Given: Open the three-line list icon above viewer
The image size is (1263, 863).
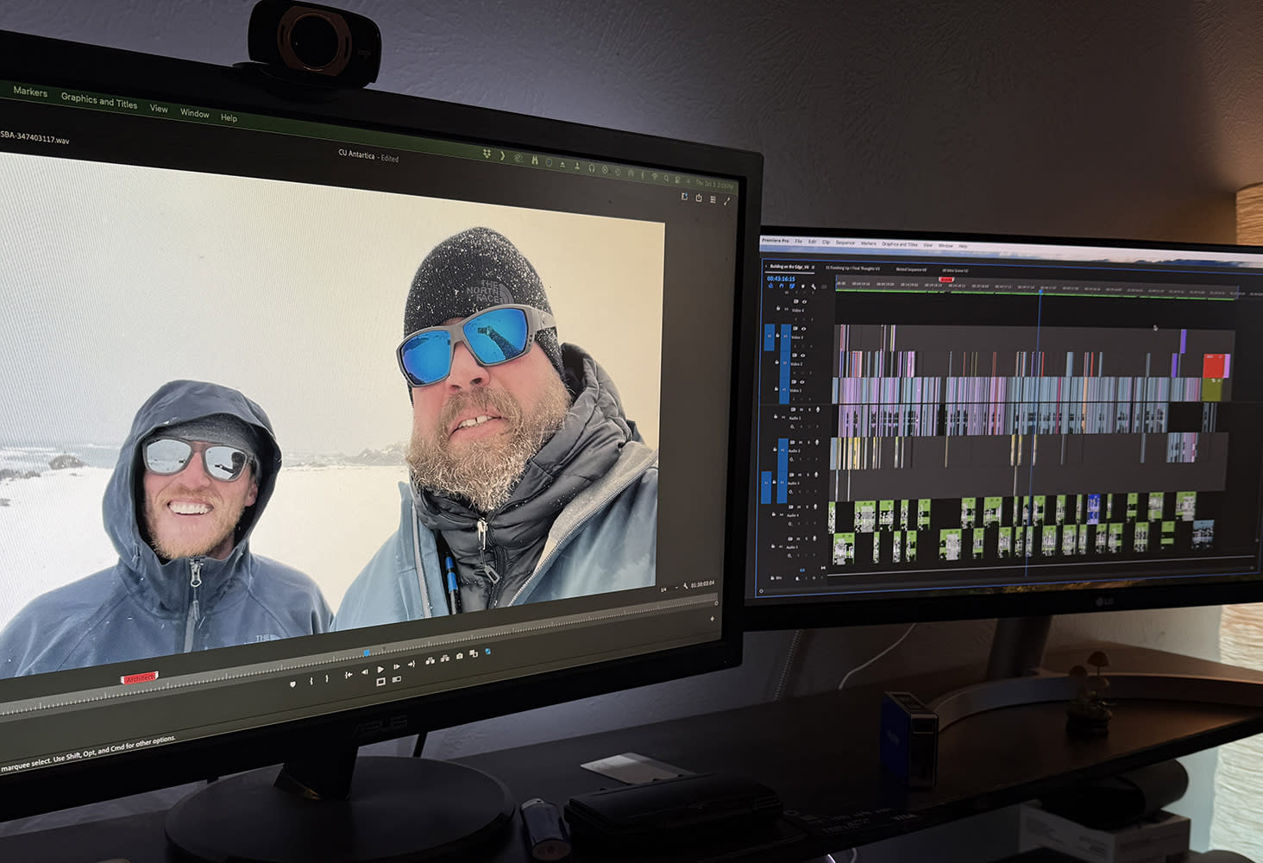Looking at the screenshot, I should coord(713,199).
